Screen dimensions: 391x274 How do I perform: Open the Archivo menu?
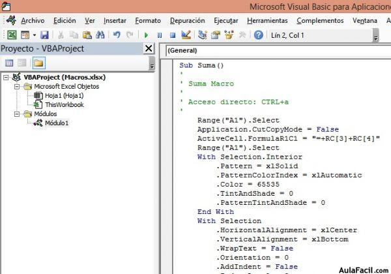tap(33, 21)
